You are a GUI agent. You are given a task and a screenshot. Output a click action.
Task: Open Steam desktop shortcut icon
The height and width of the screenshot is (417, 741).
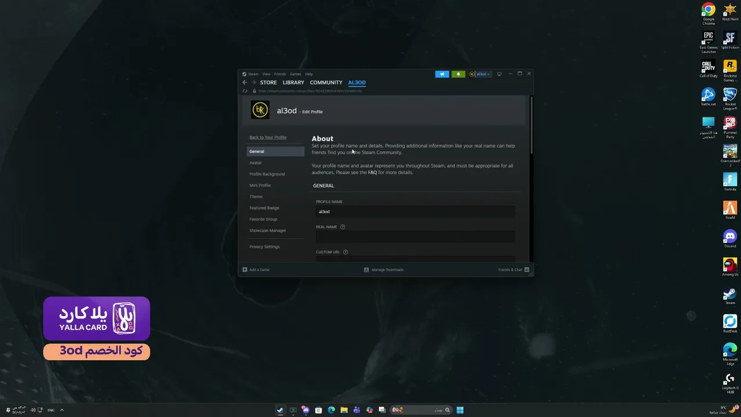point(730,296)
